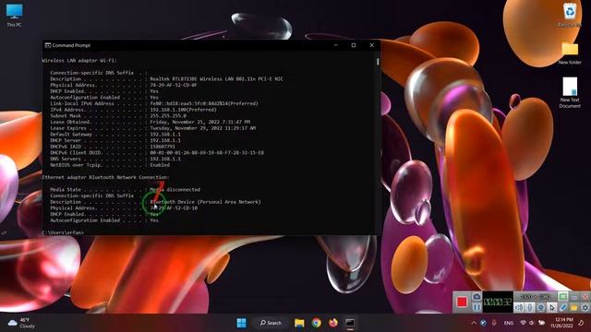The width and height of the screenshot is (591, 332).
Task: Open the drawing pen tool in the recorder
Action: 563,307
